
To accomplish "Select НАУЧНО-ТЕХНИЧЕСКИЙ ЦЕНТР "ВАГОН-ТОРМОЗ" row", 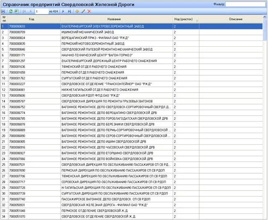I will [132, 55].
